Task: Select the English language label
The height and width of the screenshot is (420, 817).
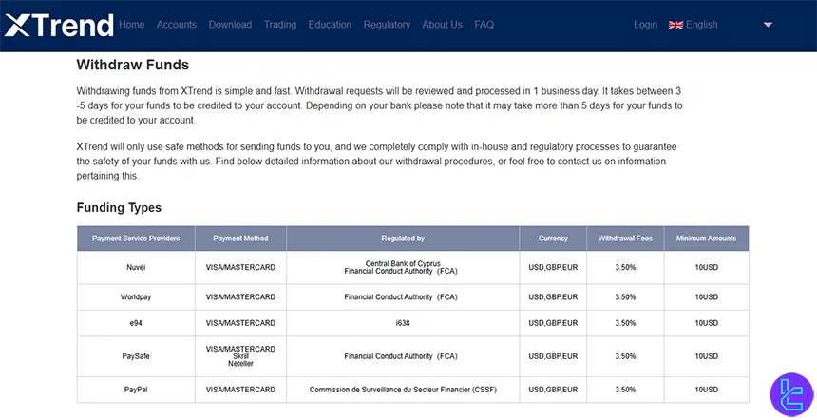Action: [701, 25]
